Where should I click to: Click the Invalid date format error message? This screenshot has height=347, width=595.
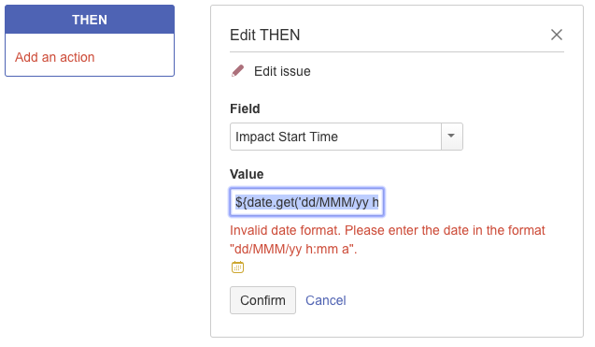388,239
